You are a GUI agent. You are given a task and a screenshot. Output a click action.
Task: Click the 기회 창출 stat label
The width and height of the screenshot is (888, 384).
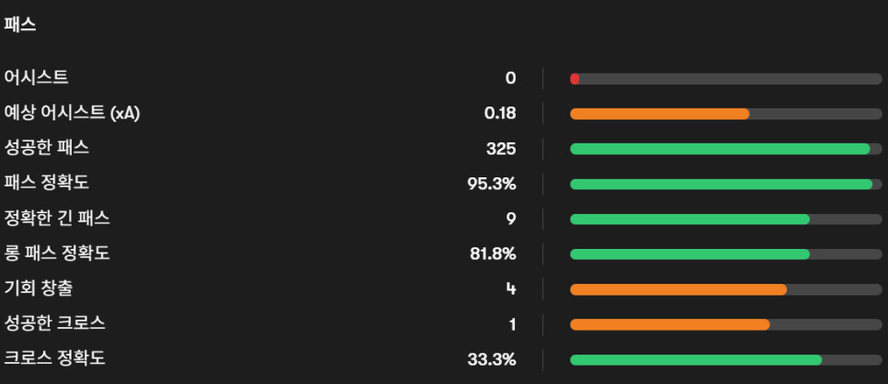[x=39, y=288]
